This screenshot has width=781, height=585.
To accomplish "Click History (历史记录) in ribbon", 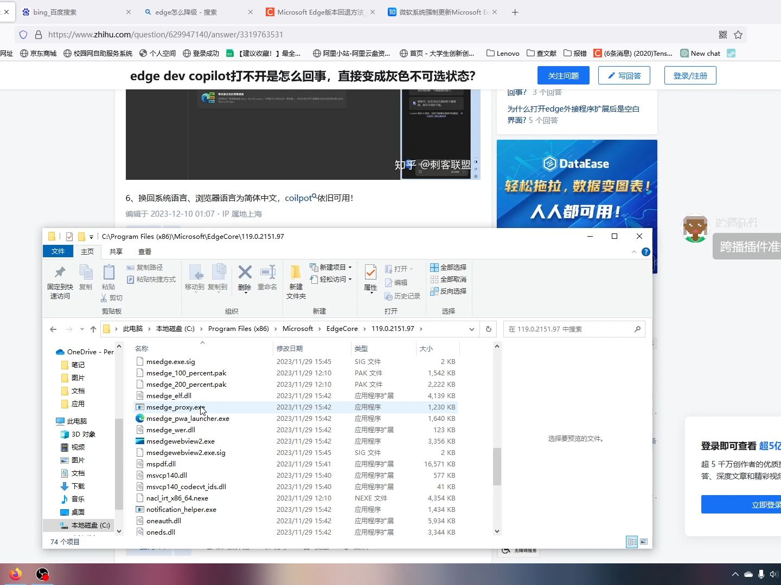I will [x=402, y=296].
